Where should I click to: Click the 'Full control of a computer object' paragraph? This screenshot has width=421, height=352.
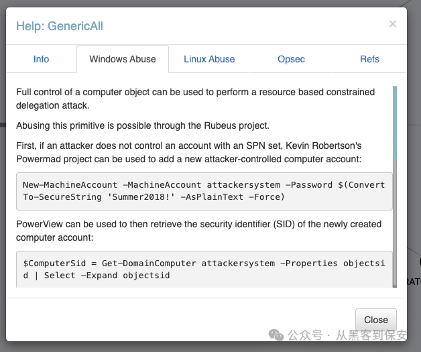click(x=195, y=98)
